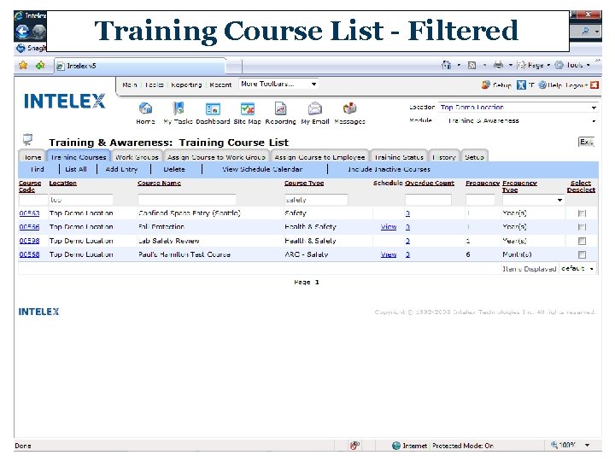Open the Setup tab
The width and height of the screenshot is (615, 461).
coord(474,157)
